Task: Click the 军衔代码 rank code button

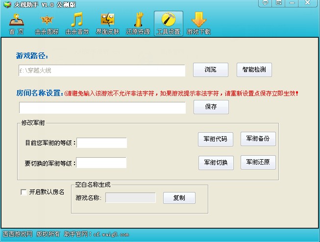Action: (216, 139)
